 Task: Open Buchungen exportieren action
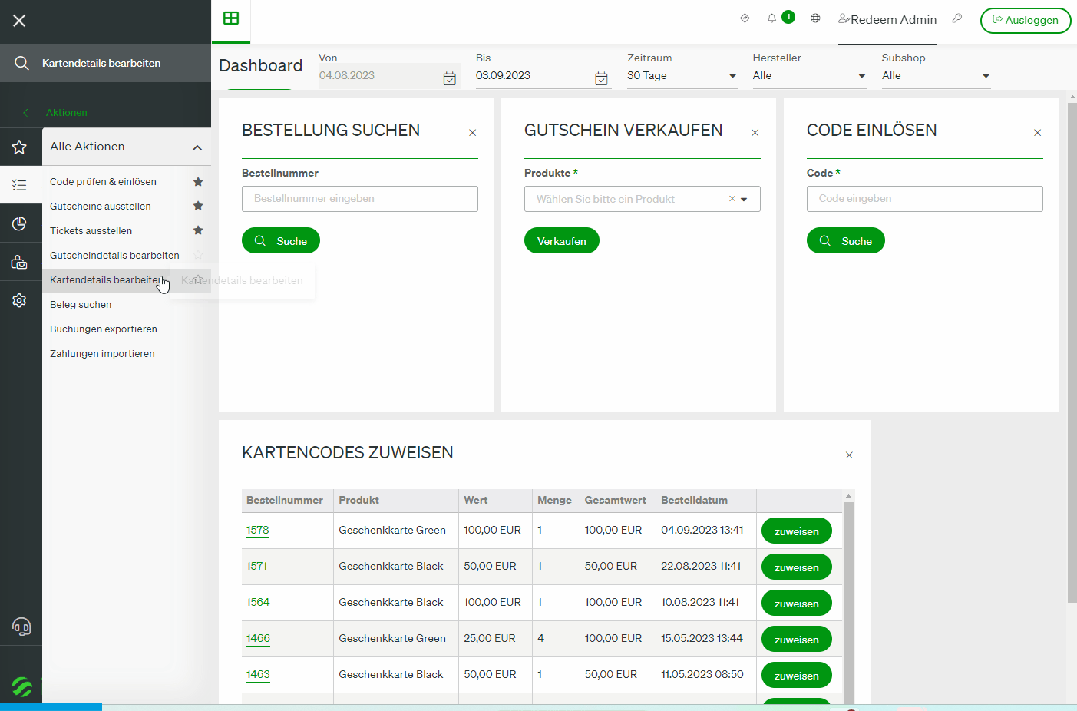[x=104, y=329]
